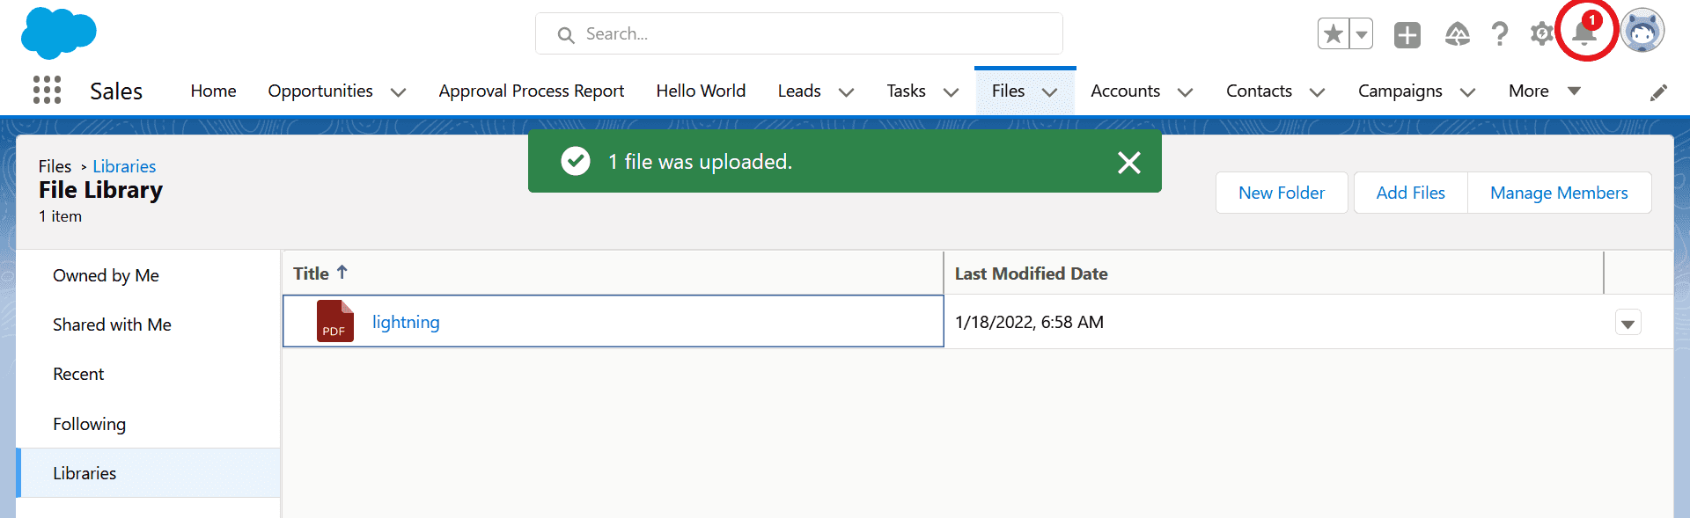Click the Salesforce cloud logo
The height and width of the screenshot is (518, 1690).
pyautogui.click(x=59, y=33)
